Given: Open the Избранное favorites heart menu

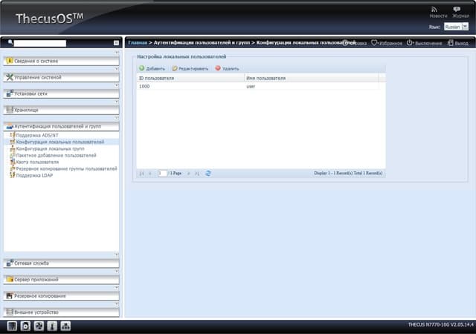Looking at the screenshot, I should point(387,43).
